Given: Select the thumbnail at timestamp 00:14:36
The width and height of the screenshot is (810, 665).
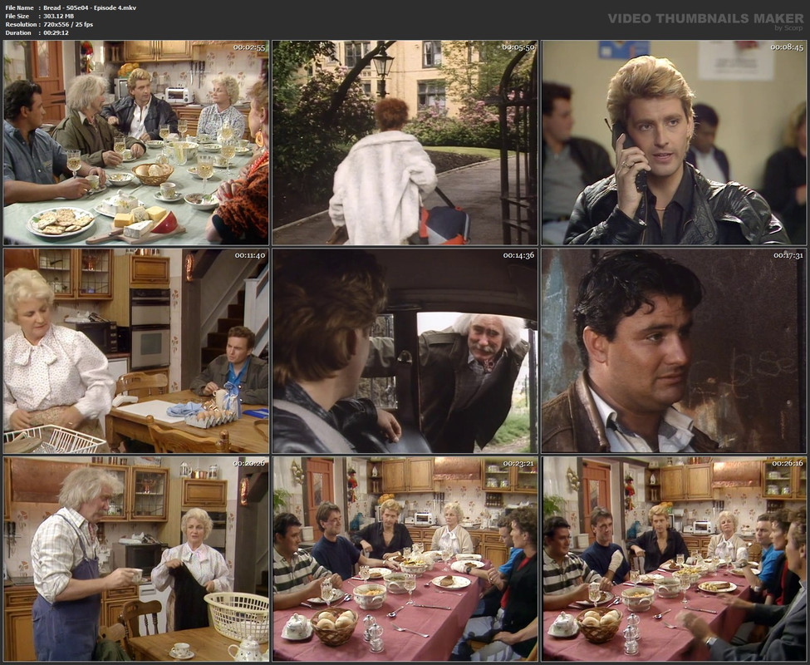Looking at the screenshot, I should (405, 351).
